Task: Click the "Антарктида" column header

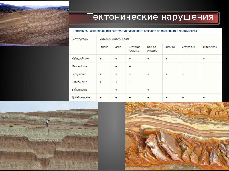Action: coord(210,47)
